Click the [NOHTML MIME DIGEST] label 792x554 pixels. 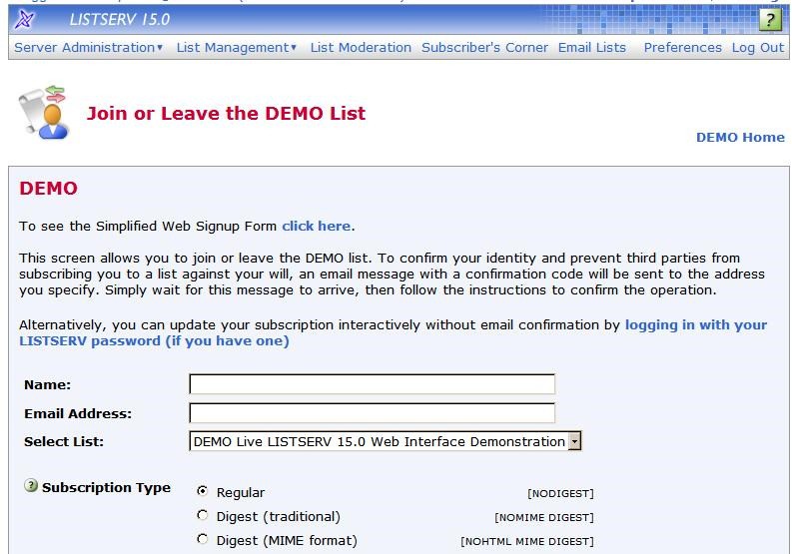tap(526, 541)
